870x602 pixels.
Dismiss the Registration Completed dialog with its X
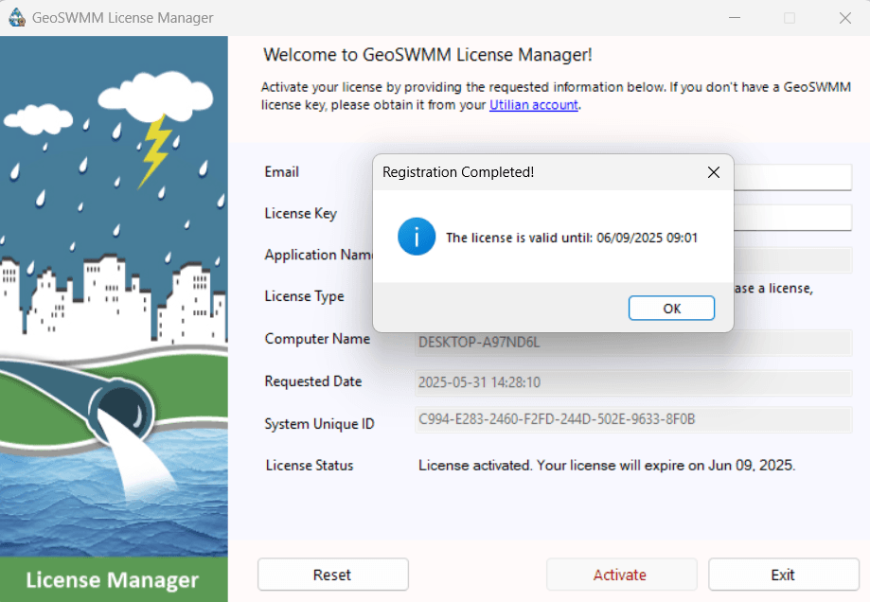point(714,172)
